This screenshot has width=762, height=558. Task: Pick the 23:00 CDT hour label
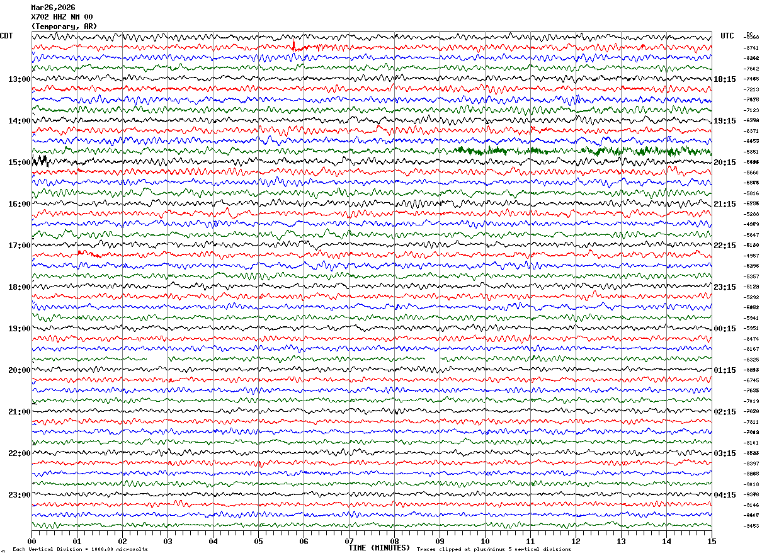[19, 495]
